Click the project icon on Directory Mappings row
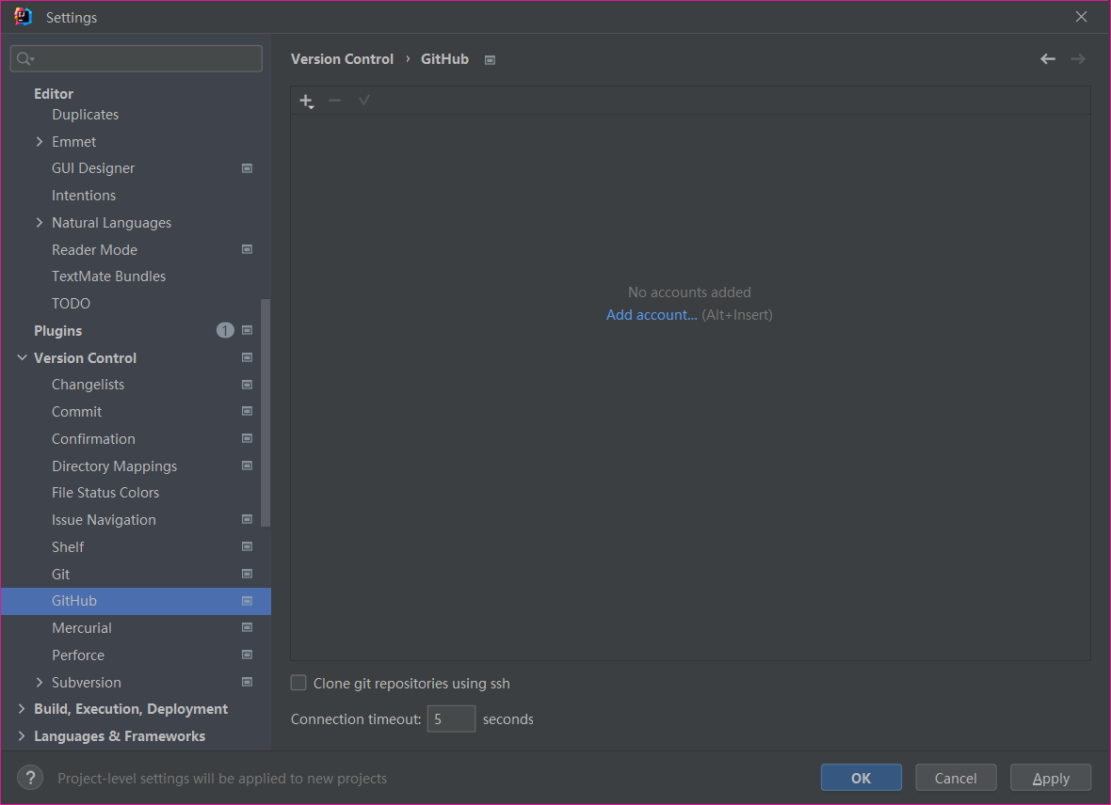Viewport: 1111px width, 805px height. [248, 466]
